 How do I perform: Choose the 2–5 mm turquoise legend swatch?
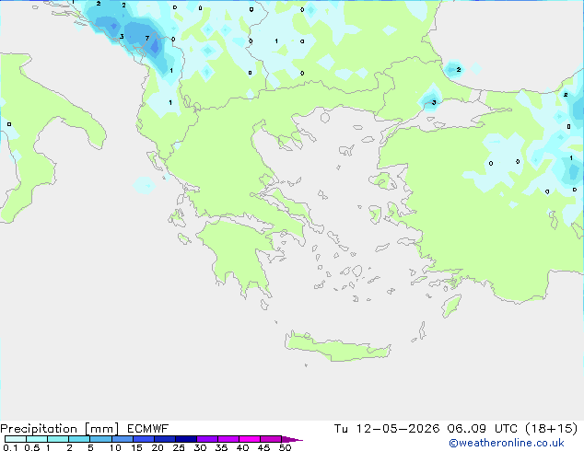[x=79, y=439]
